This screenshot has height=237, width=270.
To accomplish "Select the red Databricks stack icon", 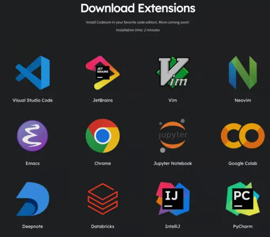I will click(103, 199).
